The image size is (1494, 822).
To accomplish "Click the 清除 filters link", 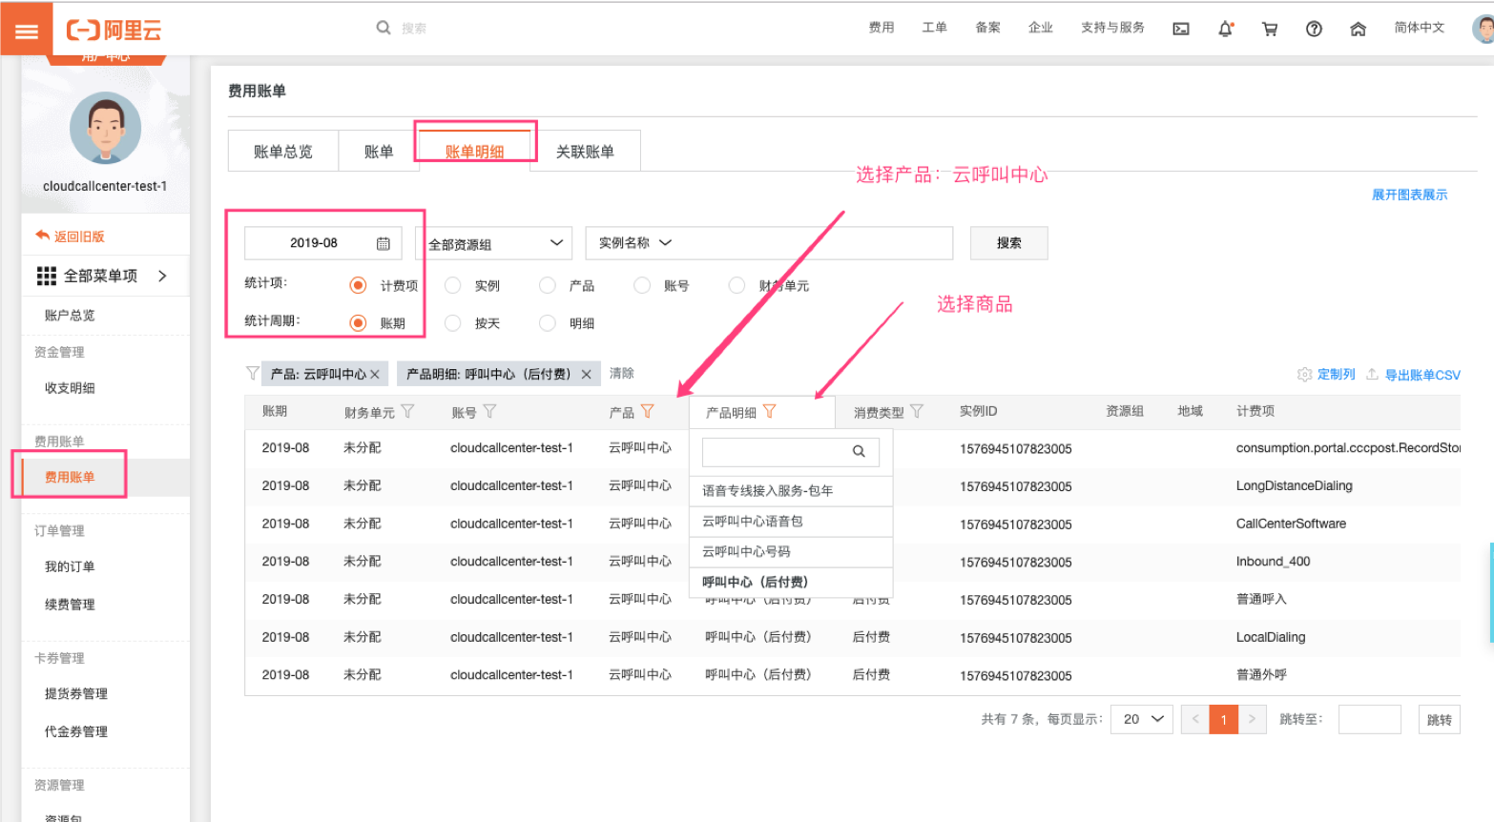I will coord(622,373).
